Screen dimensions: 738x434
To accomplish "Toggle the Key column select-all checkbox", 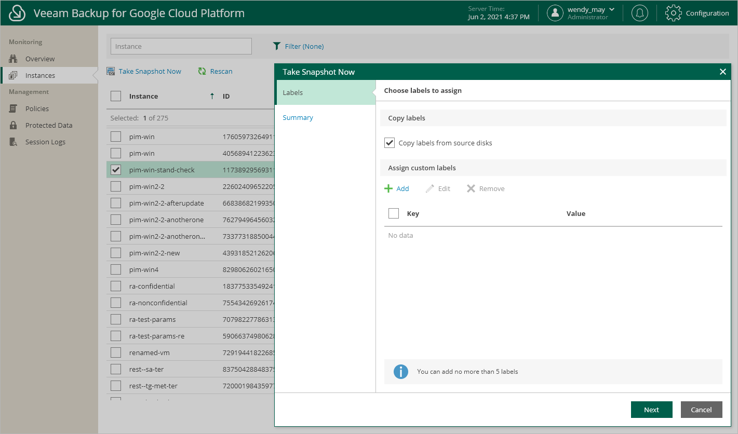I will coord(394,213).
